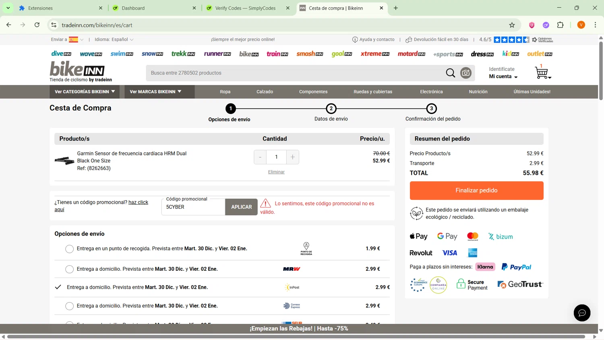The image size is (604, 340).
Task: Open the trekkinn store logo
Action: click(183, 54)
